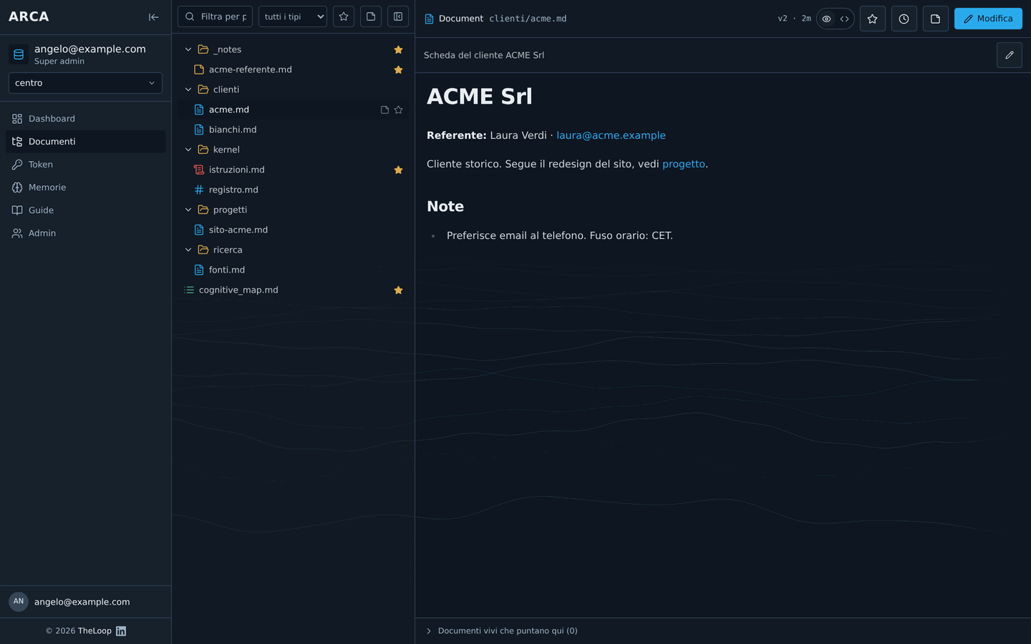Toggle favorite star on acme.md row
1031x644 pixels.
[398, 109]
